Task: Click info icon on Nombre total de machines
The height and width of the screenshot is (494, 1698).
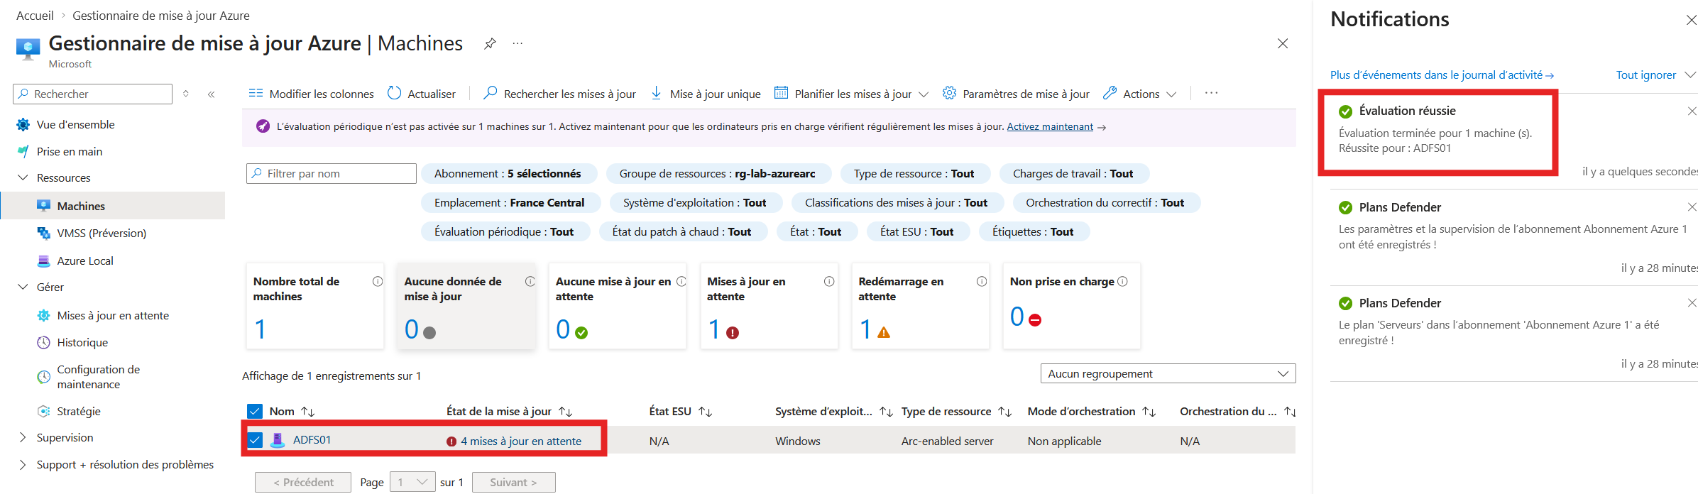Action: pyautogui.click(x=378, y=281)
